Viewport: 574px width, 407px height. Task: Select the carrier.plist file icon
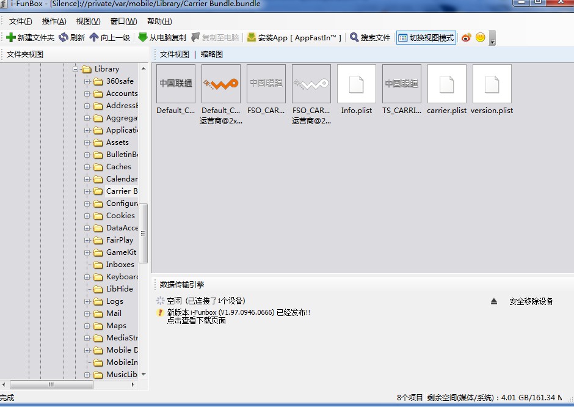tap(446, 84)
